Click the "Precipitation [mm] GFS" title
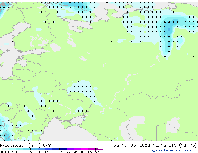Image resolution: width=198 pixels, height=153 pixels. 26,146
